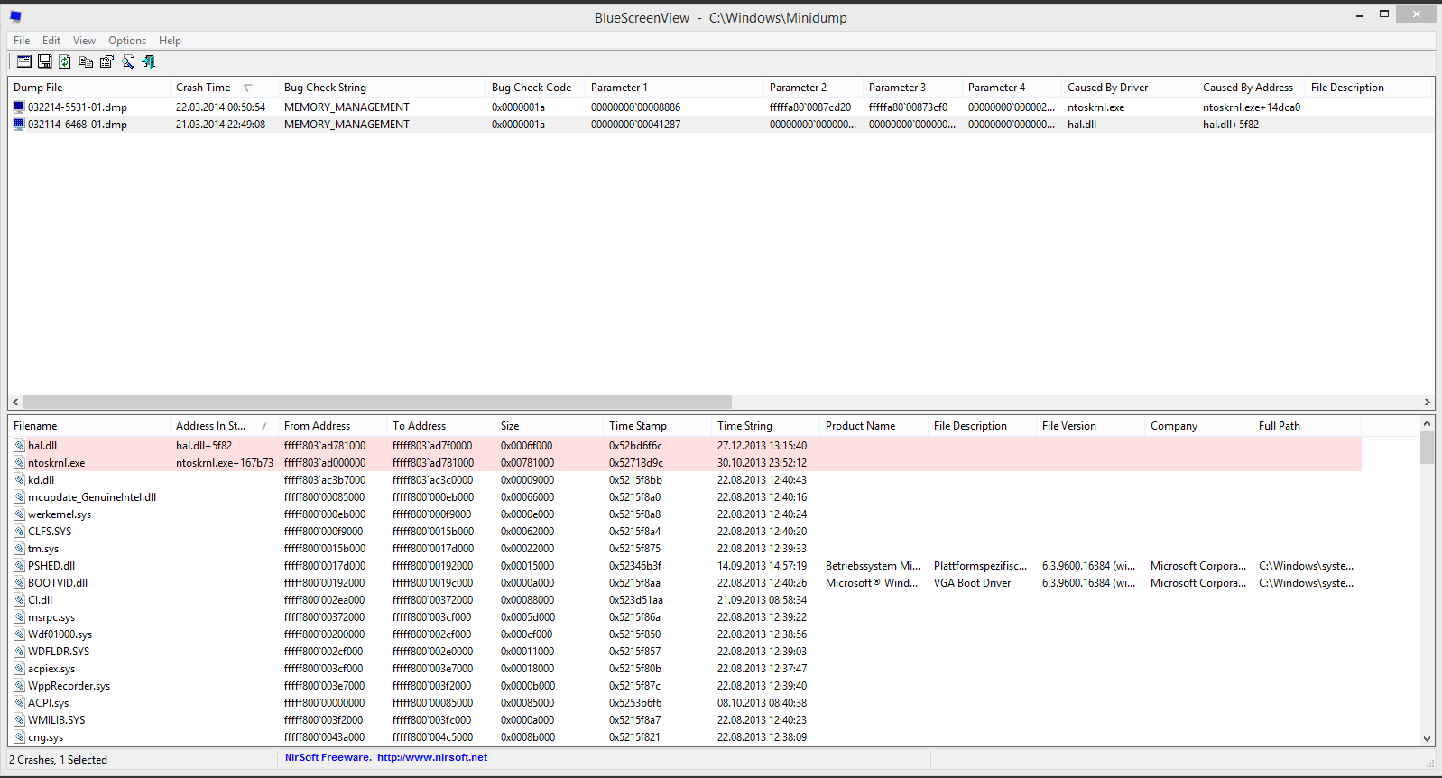
Task: Select the WDFLDR.SYS row
Action: (x=685, y=652)
